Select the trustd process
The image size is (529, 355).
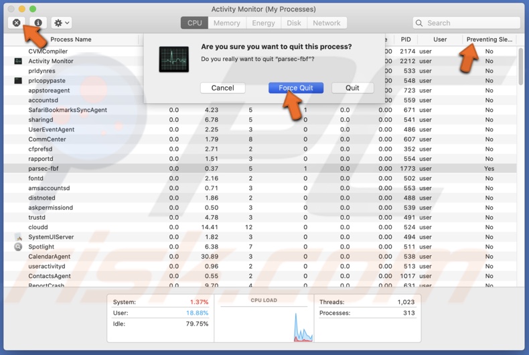(x=37, y=217)
